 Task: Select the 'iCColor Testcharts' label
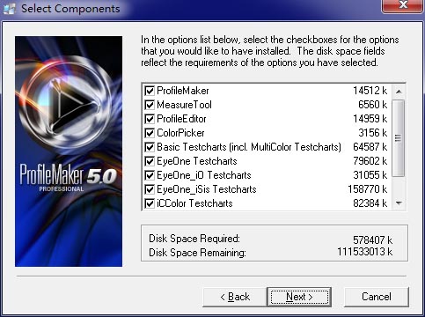pos(194,203)
